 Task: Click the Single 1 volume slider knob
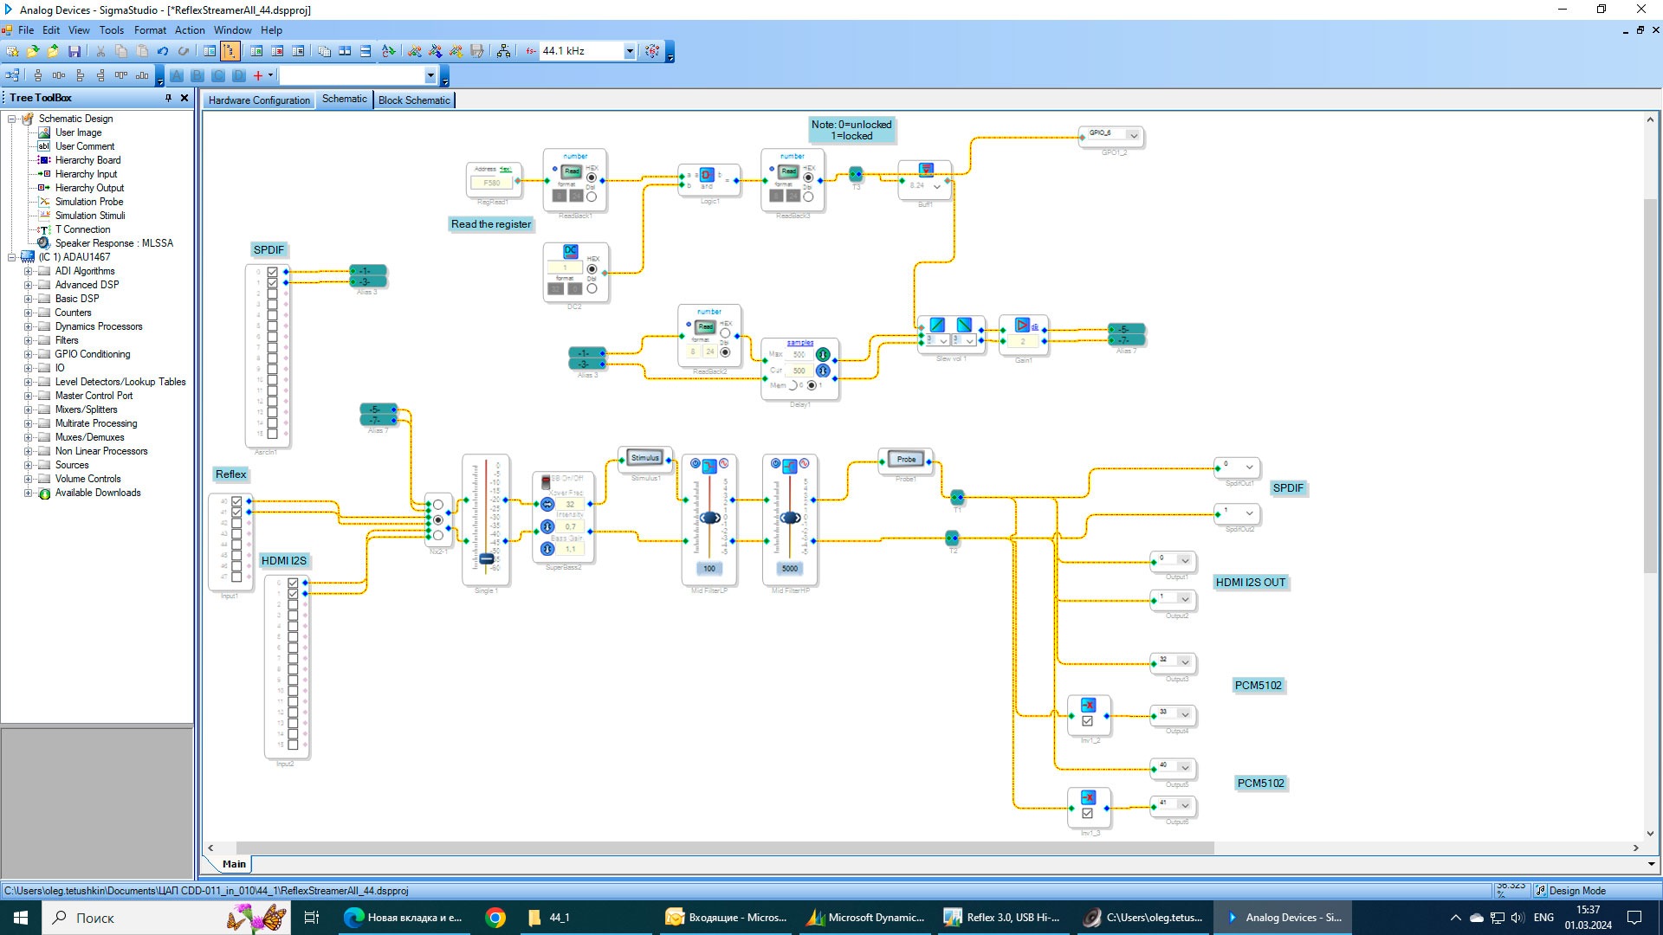pyautogui.click(x=487, y=559)
